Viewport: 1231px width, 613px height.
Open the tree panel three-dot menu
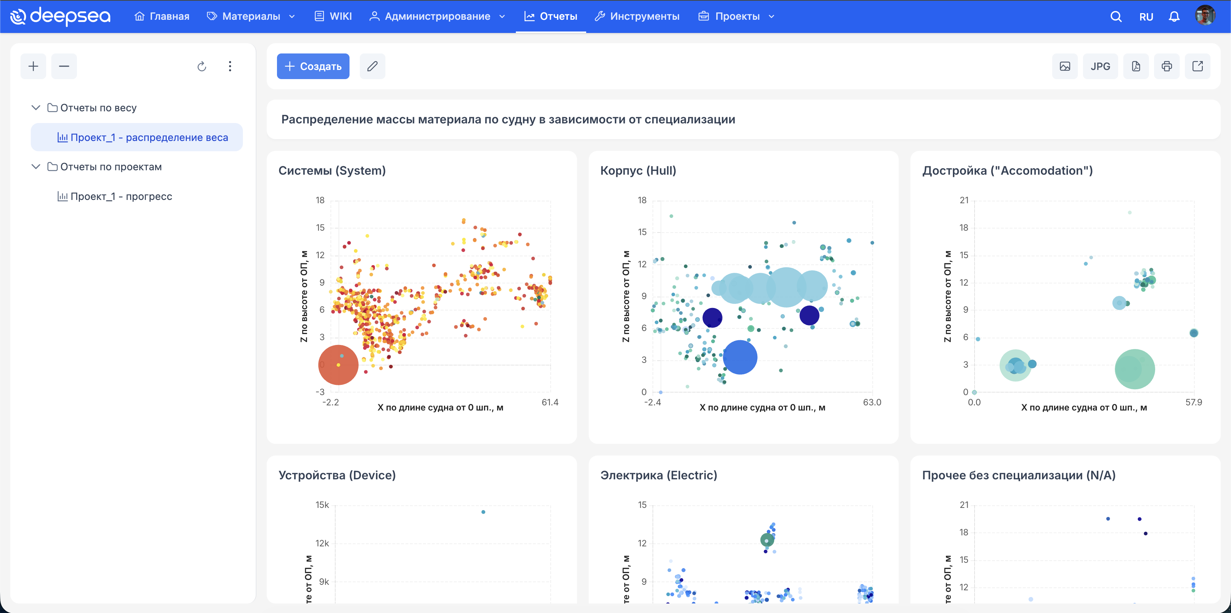pos(230,66)
